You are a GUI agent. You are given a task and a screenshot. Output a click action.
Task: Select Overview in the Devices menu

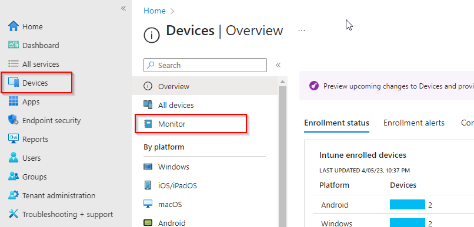click(x=205, y=86)
